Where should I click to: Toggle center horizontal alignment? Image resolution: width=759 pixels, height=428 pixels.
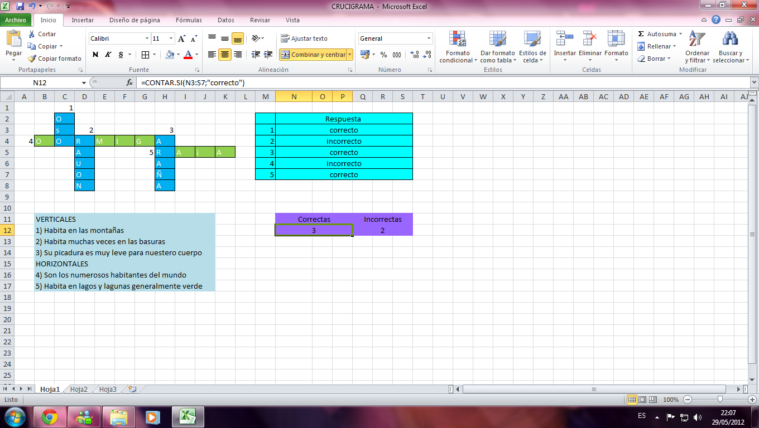click(225, 55)
